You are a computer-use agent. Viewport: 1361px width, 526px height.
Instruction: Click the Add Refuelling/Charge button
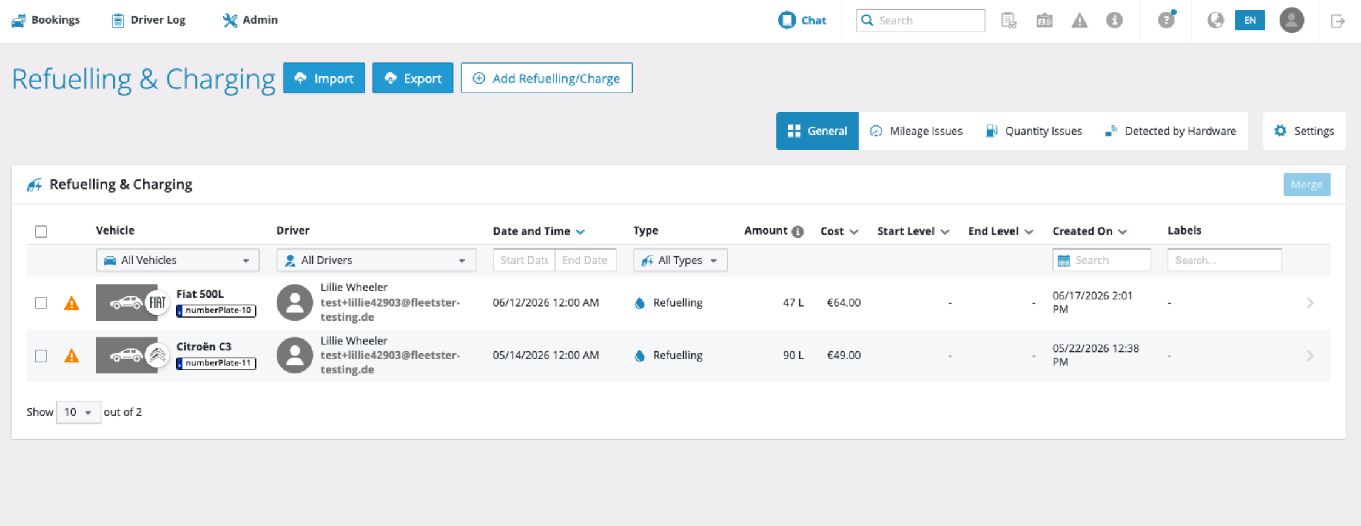[x=546, y=78]
